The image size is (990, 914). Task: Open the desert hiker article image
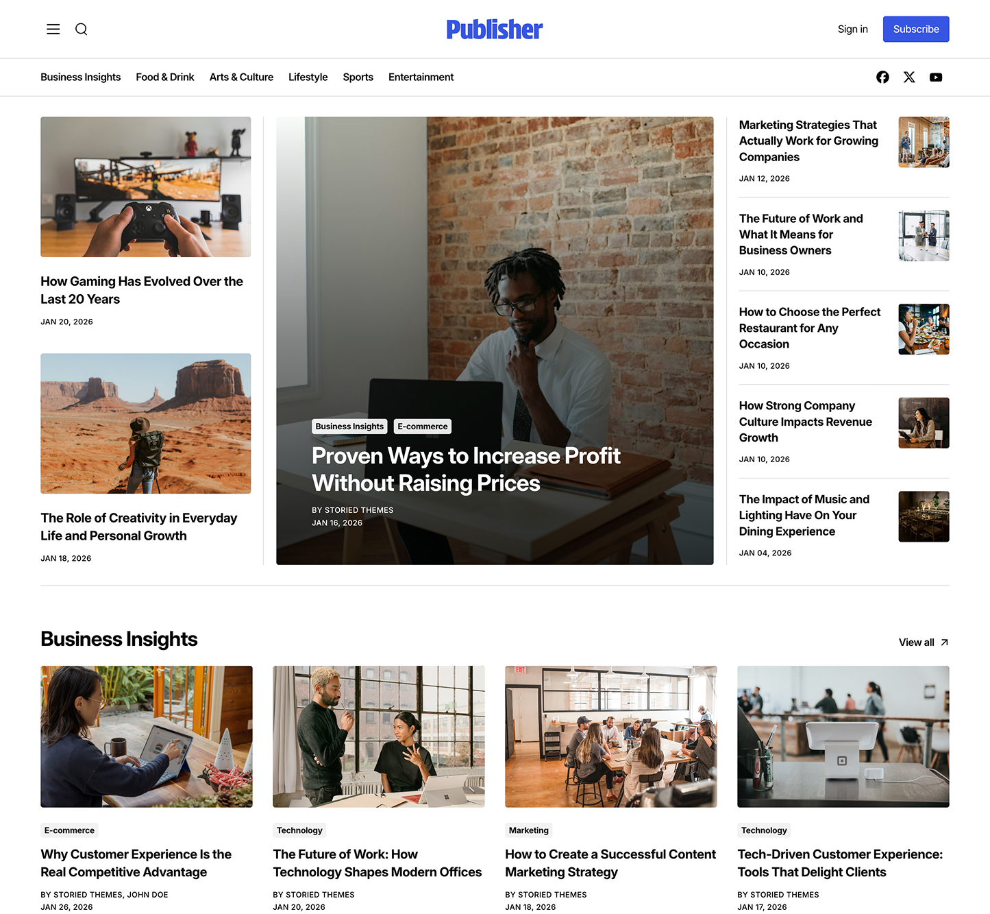point(145,423)
